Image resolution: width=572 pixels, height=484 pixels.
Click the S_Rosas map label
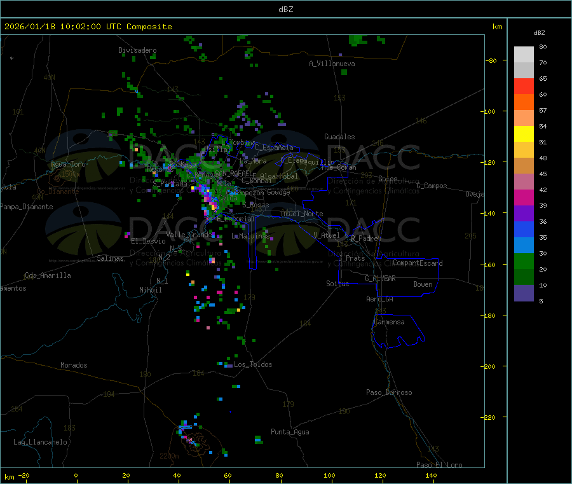click(x=255, y=205)
